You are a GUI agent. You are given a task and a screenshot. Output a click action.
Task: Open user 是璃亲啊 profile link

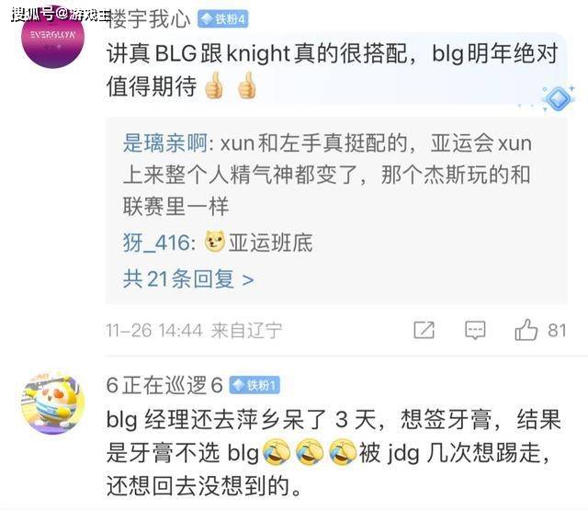(x=165, y=143)
